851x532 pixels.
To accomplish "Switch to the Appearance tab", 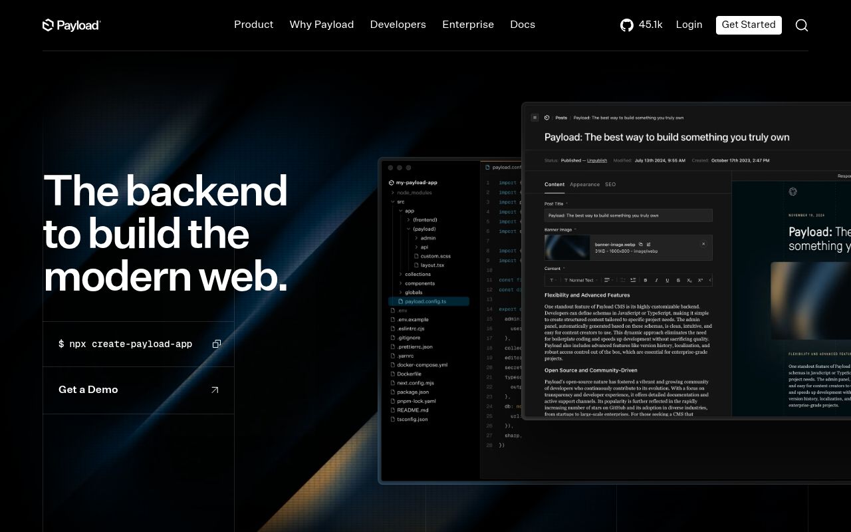I will (x=584, y=184).
